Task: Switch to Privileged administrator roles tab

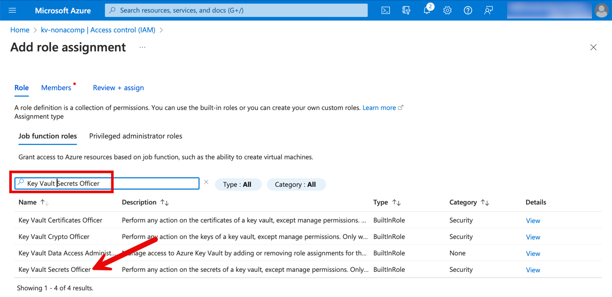Action: coord(136,136)
